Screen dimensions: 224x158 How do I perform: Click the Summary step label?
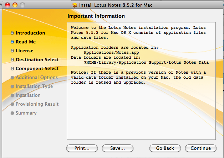coord(26,113)
